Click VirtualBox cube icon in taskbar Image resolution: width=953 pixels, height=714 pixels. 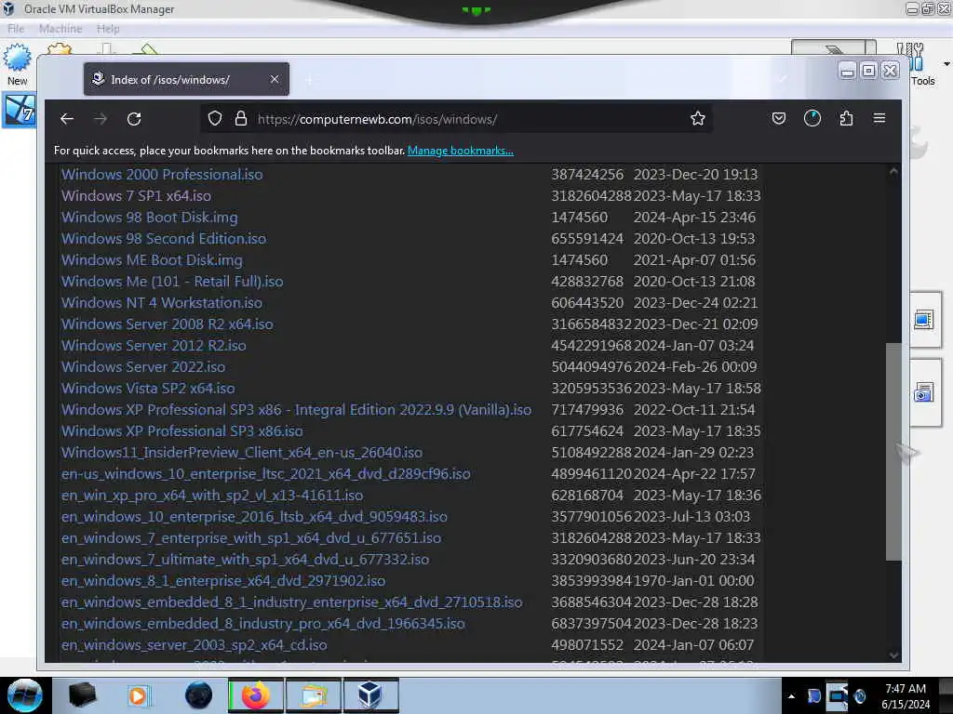370,695
